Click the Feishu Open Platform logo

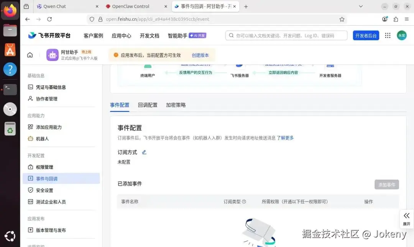pyautogui.click(x=49, y=35)
